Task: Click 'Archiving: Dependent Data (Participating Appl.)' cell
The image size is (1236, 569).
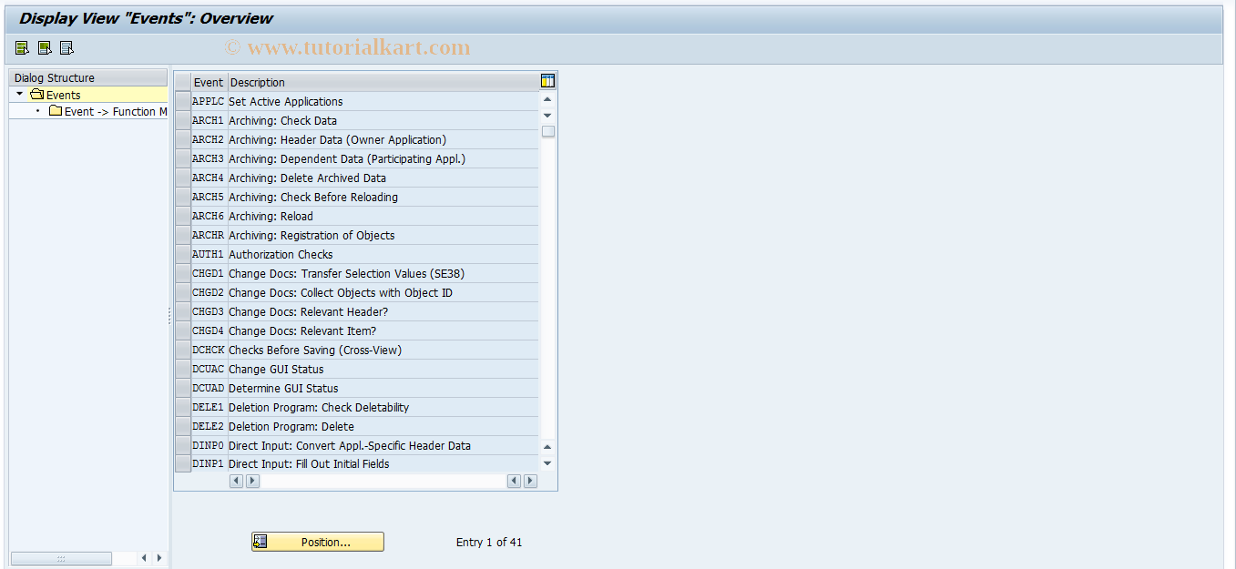Action: coord(383,158)
